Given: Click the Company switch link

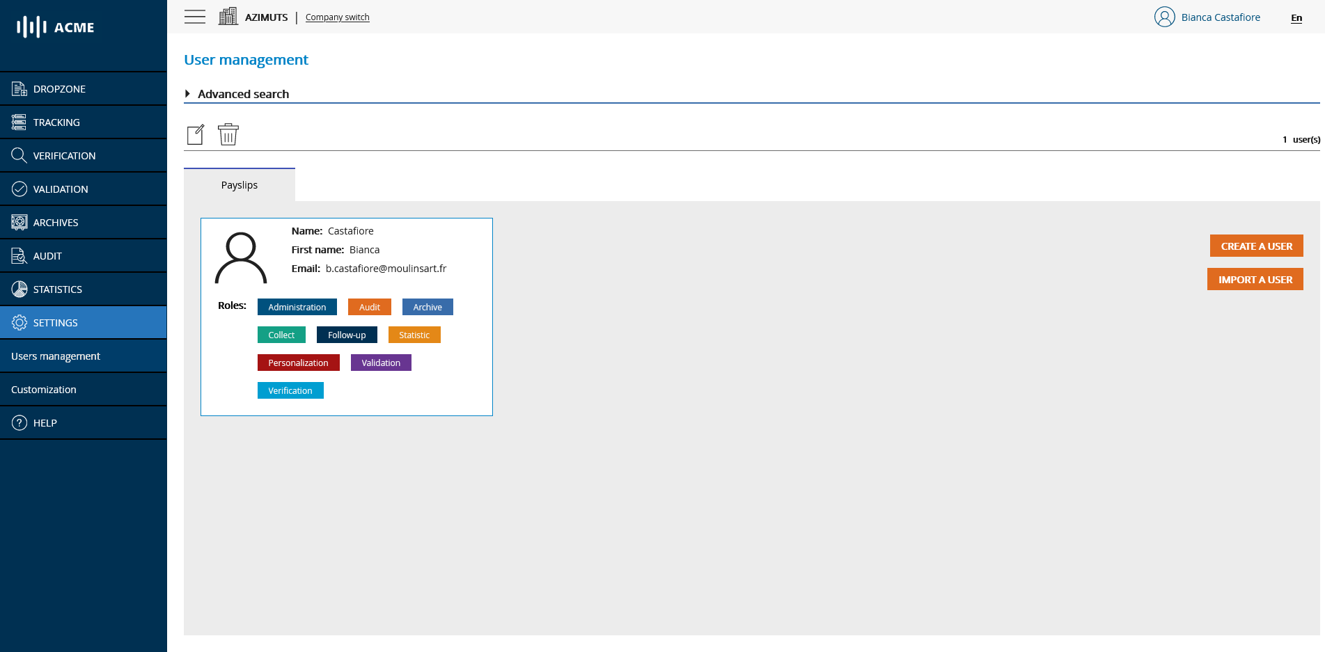Looking at the screenshot, I should click(337, 17).
